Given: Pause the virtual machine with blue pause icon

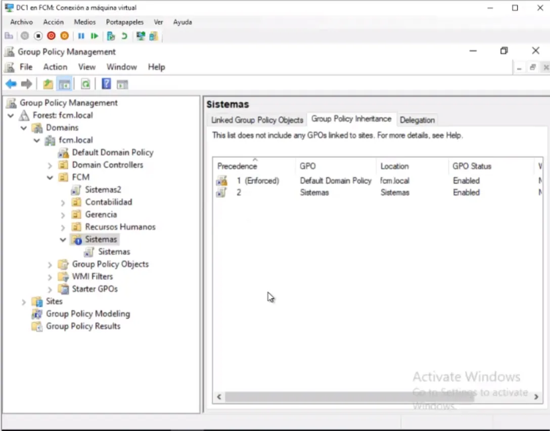Looking at the screenshot, I should (81, 36).
